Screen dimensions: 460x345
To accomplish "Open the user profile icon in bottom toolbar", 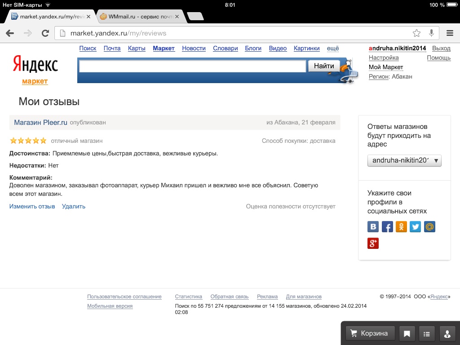I will pos(447,334).
